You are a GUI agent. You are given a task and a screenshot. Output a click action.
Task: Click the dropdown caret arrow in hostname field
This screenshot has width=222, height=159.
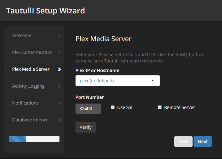(x=153, y=81)
